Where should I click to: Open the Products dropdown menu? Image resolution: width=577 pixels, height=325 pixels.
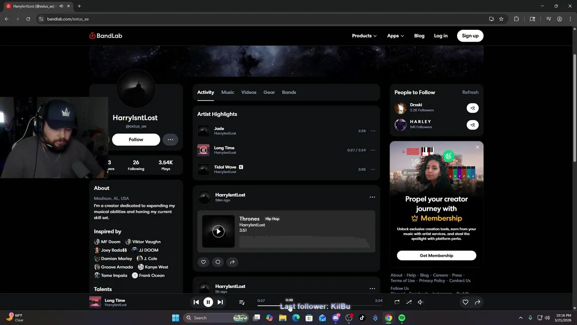click(x=364, y=36)
